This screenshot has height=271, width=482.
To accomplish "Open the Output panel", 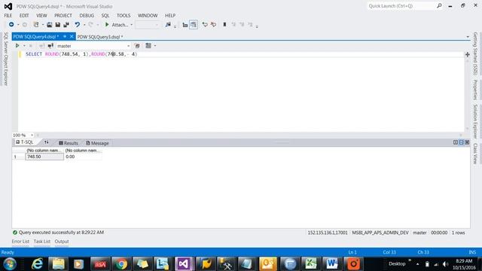I will 62,242.
